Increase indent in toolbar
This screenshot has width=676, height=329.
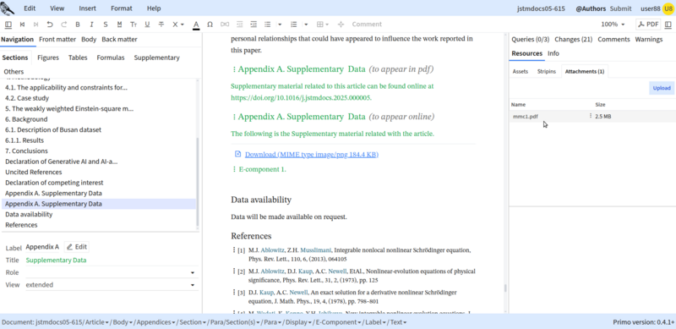(x=253, y=25)
